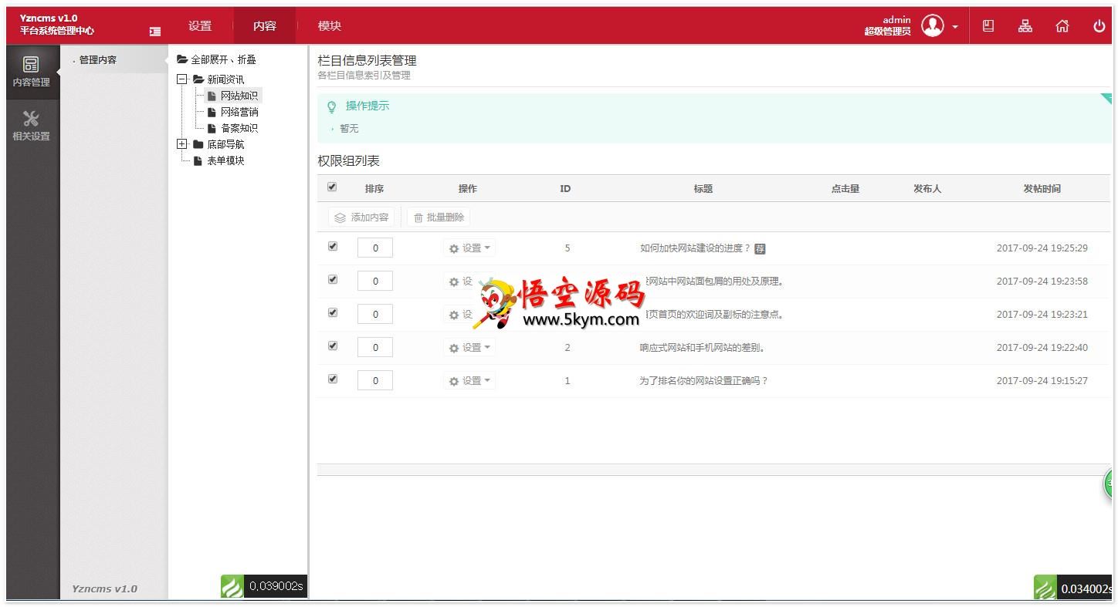Click the green debug icon at bottom right

1045,588
